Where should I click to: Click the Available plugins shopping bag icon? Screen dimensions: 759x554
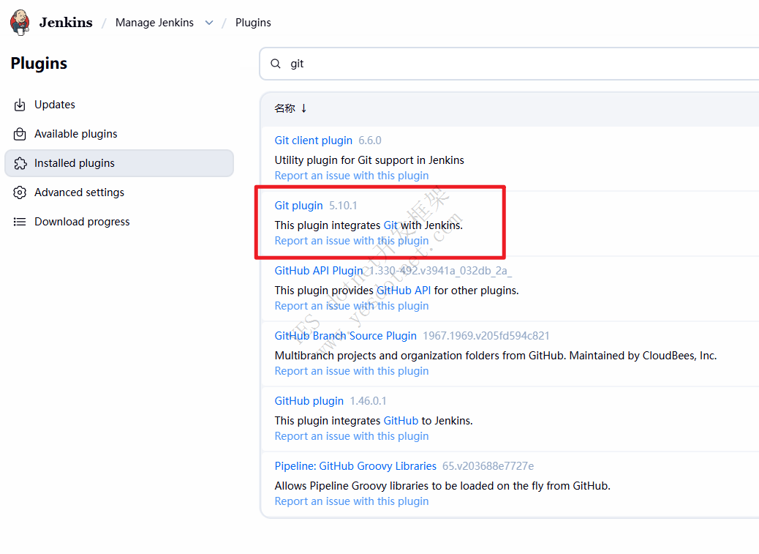click(x=20, y=134)
